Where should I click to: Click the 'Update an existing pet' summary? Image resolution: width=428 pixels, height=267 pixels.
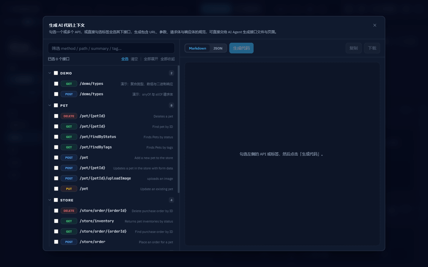point(157,189)
